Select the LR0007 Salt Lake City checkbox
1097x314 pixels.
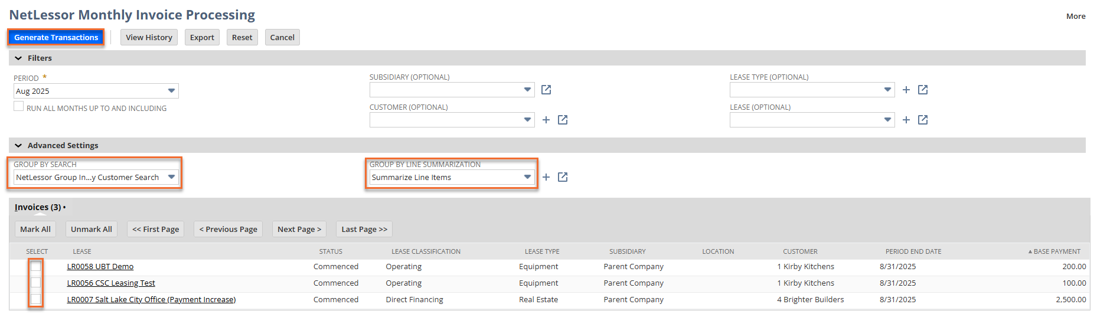35,299
